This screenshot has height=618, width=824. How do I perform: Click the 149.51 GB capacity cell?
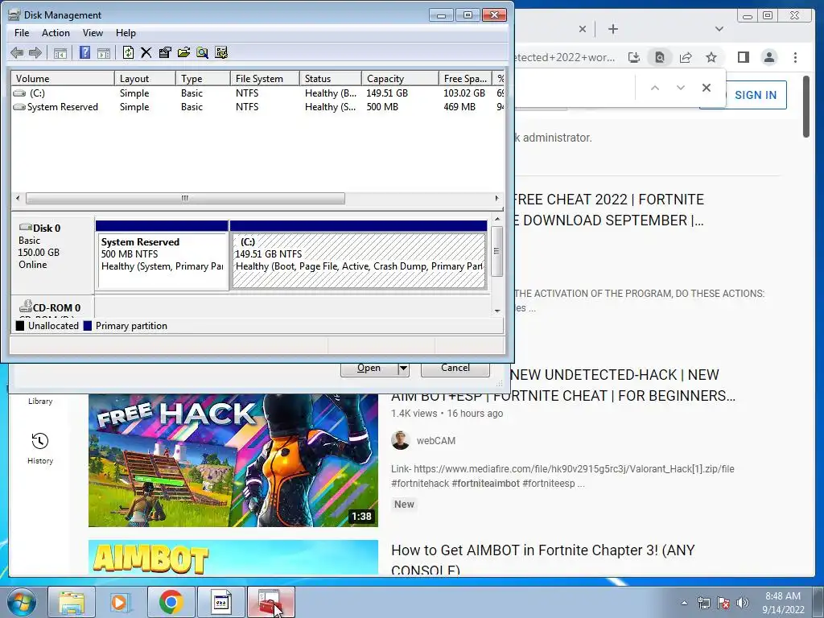(x=387, y=93)
